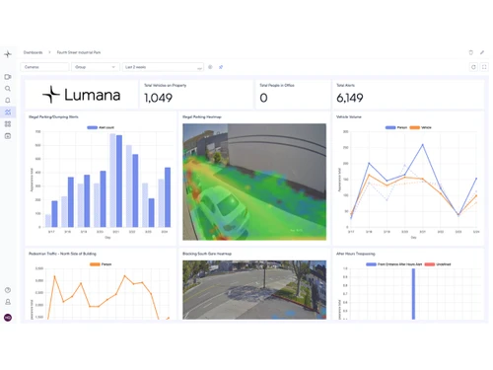Viewport: 493px width, 370px height.
Task: Click the delete dashboard trash icon
Action: pyautogui.click(x=470, y=52)
